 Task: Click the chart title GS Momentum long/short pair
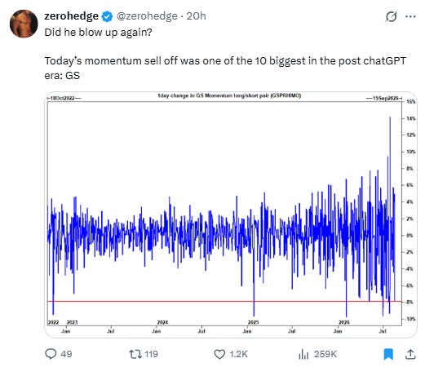[x=229, y=95]
